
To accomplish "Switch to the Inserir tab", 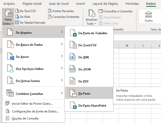I will [80, 4].
